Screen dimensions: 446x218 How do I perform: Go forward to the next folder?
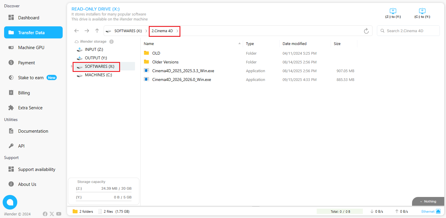tap(87, 31)
